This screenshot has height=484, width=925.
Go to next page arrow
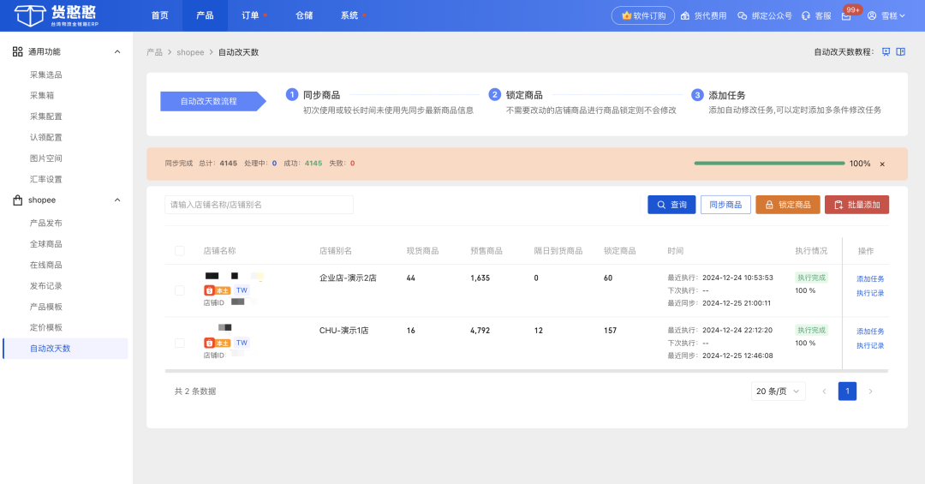[x=870, y=391]
